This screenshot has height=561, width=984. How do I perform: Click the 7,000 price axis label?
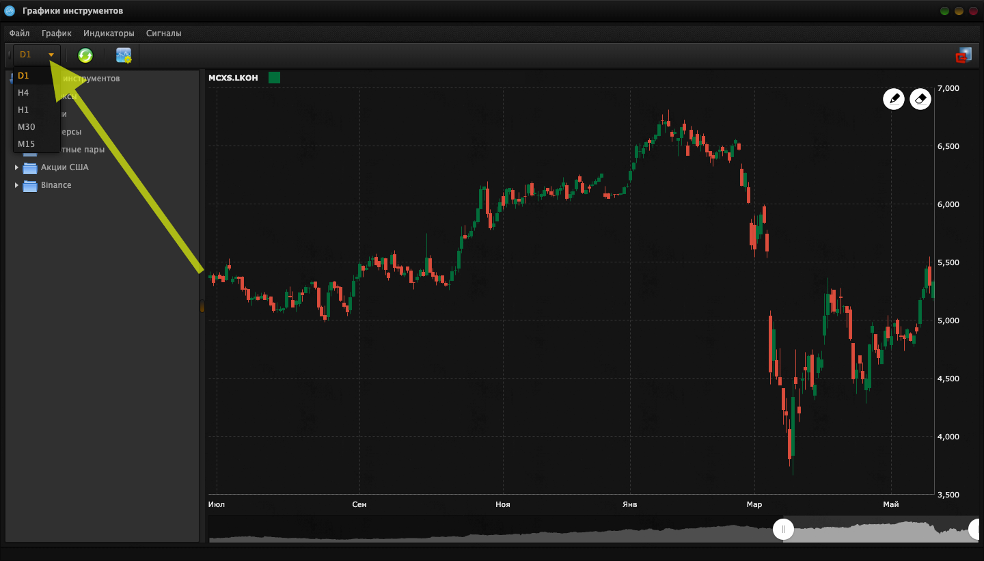click(x=950, y=88)
